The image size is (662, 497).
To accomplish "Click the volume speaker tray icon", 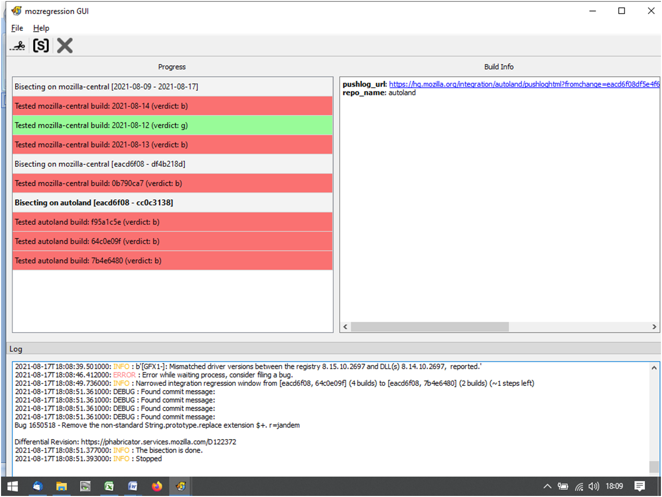I will click(x=594, y=486).
